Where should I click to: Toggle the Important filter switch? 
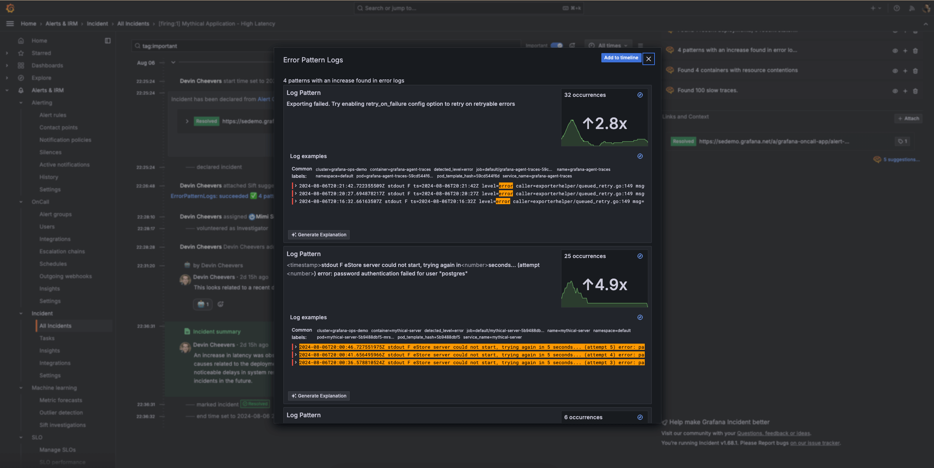[x=556, y=45]
